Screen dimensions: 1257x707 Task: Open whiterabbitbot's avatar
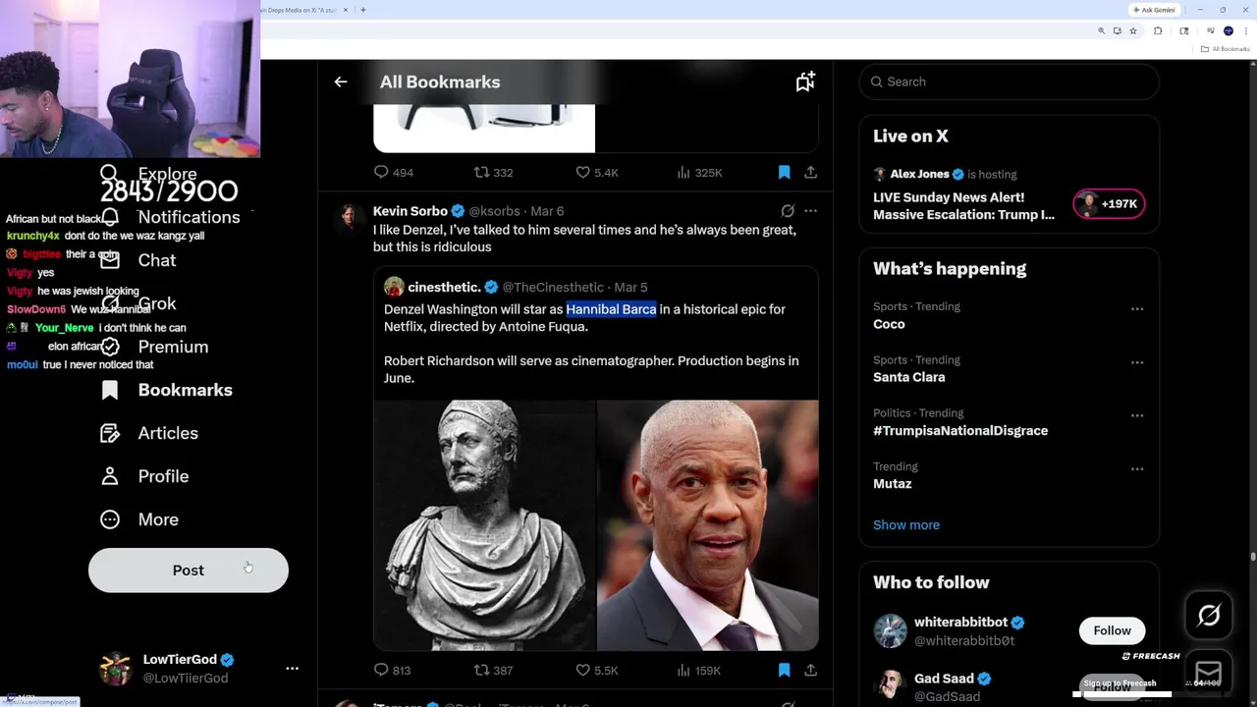890,630
